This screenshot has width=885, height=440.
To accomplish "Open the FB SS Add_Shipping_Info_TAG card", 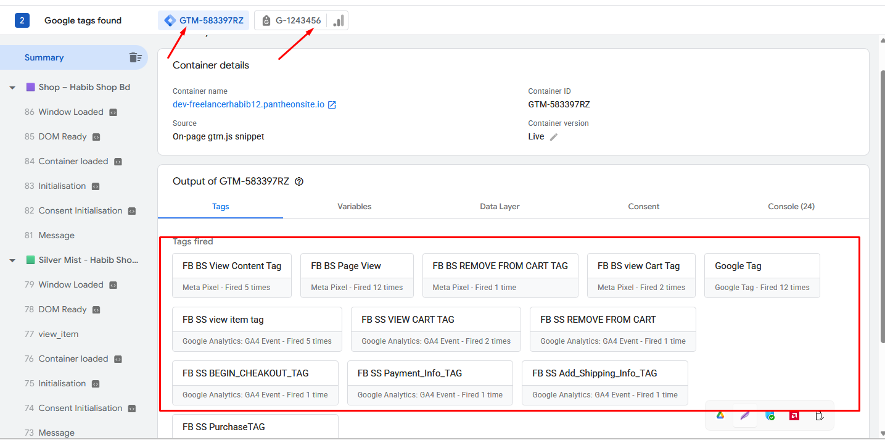I will pyautogui.click(x=605, y=383).
